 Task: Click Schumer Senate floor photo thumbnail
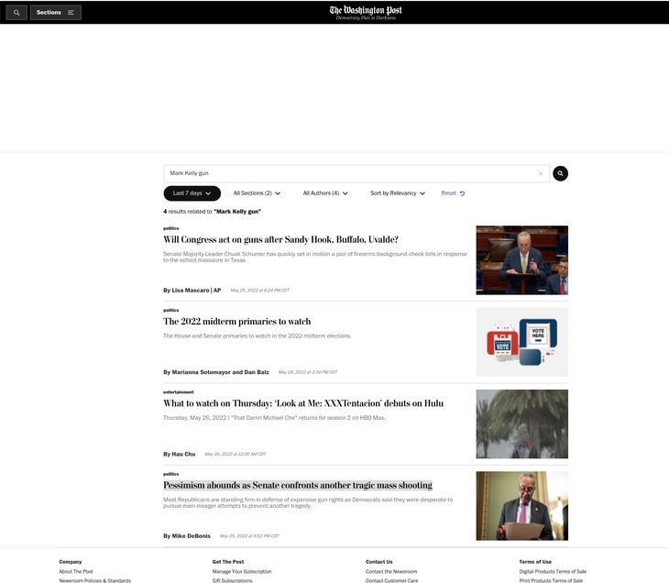pos(521,260)
